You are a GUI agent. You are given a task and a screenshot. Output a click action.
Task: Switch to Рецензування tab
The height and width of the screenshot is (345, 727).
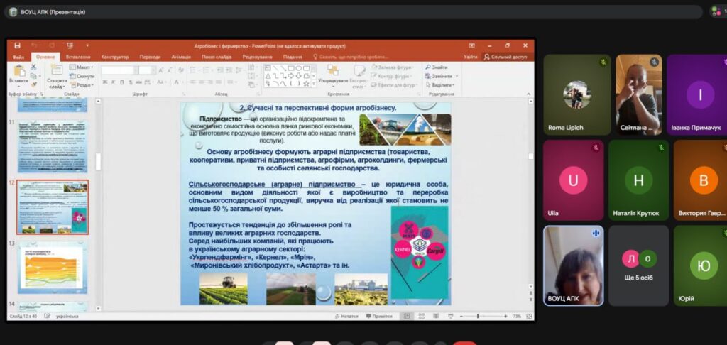pyautogui.click(x=257, y=57)
